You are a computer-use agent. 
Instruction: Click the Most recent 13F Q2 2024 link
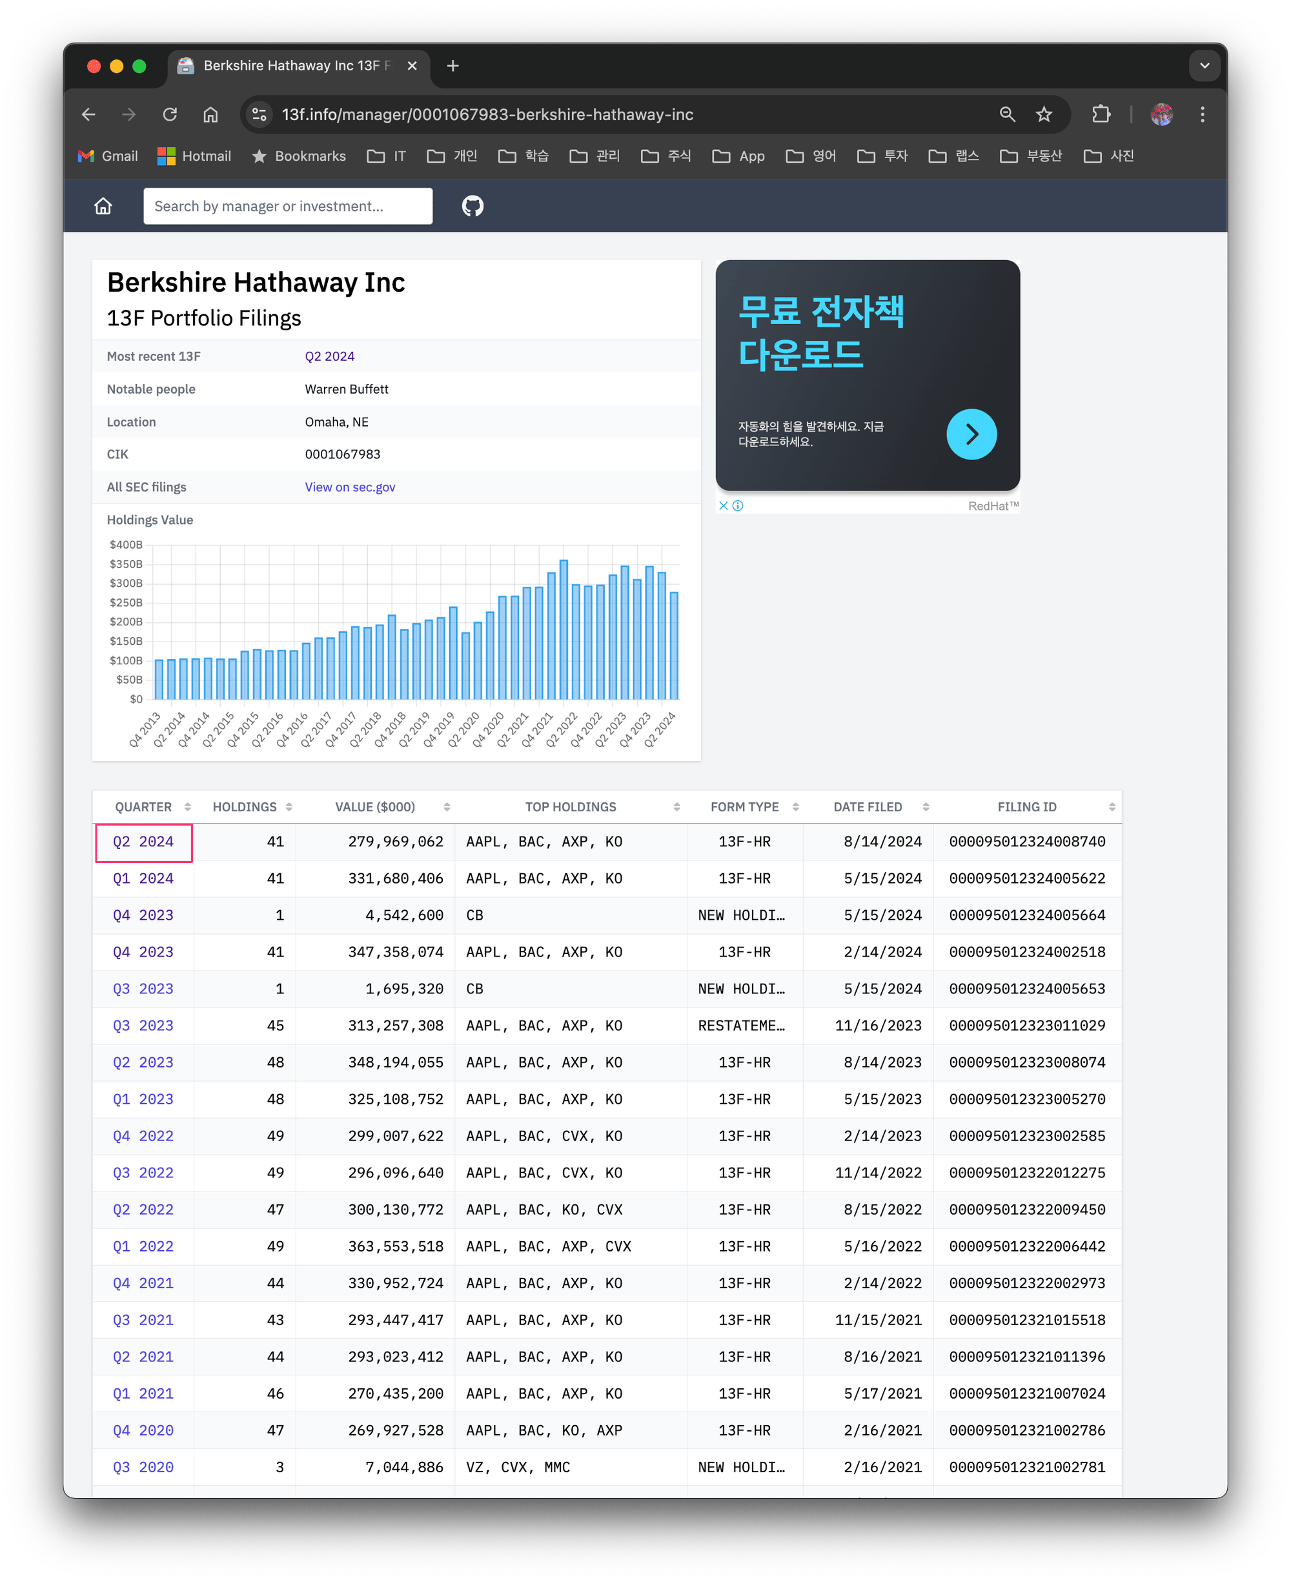pyautogui.click(x=329, y=356)
